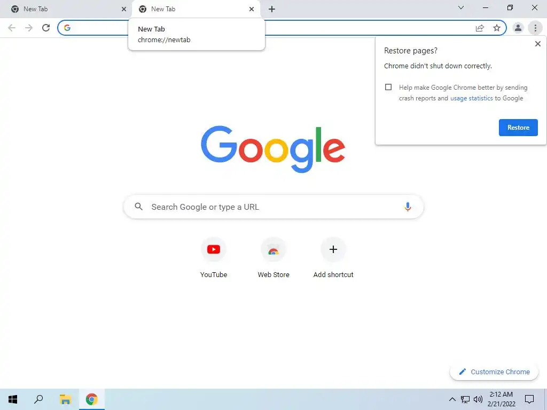Screen dimensions: 547x410
Task: Open Windows taskbar search
Action: [x=38, y=399]
